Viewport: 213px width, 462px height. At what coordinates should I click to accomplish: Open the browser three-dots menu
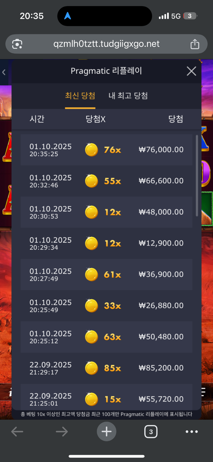point(192,432)
